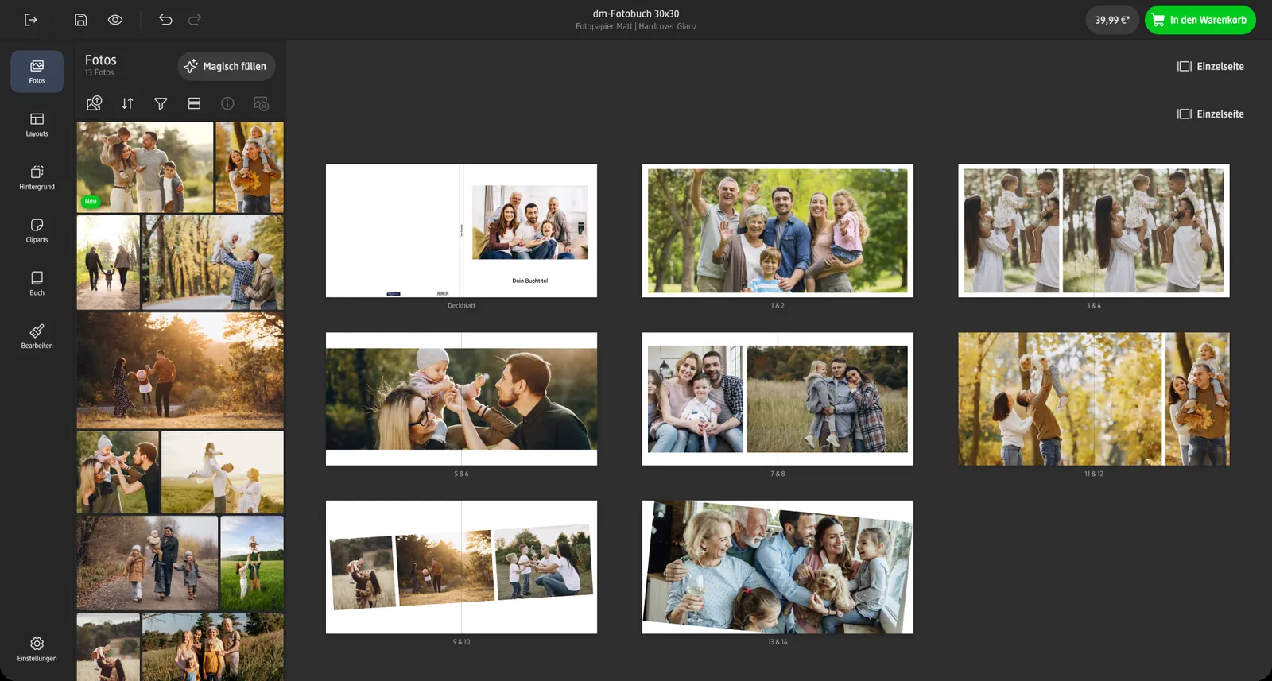1272x681 pixels.
Task: Click the exit editor icon
Action: coord(31,20)
